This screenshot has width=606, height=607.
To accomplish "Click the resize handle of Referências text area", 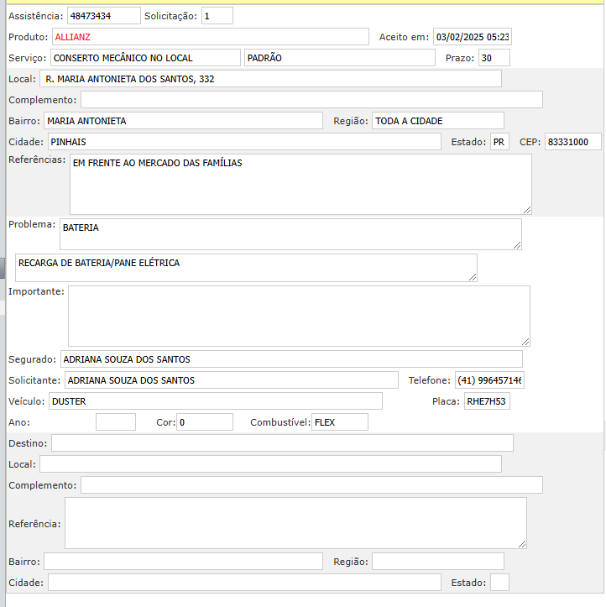I will pos(526,209).
